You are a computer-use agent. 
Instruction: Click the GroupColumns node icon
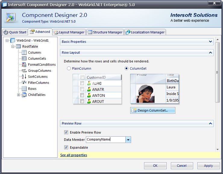(24, 71)
